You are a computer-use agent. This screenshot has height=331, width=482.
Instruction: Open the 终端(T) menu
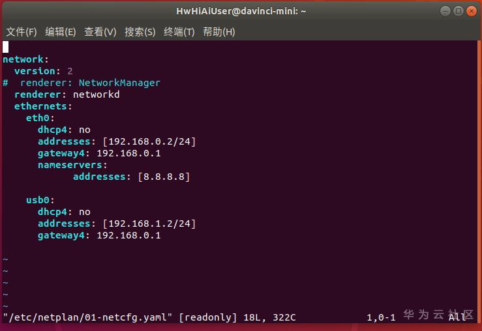coord(179,31)
